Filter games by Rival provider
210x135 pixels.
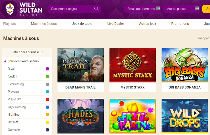click(28, 69)
